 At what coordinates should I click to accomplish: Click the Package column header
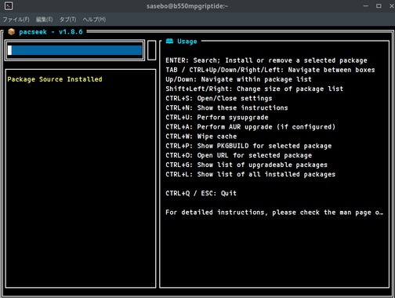click(21, 79)
